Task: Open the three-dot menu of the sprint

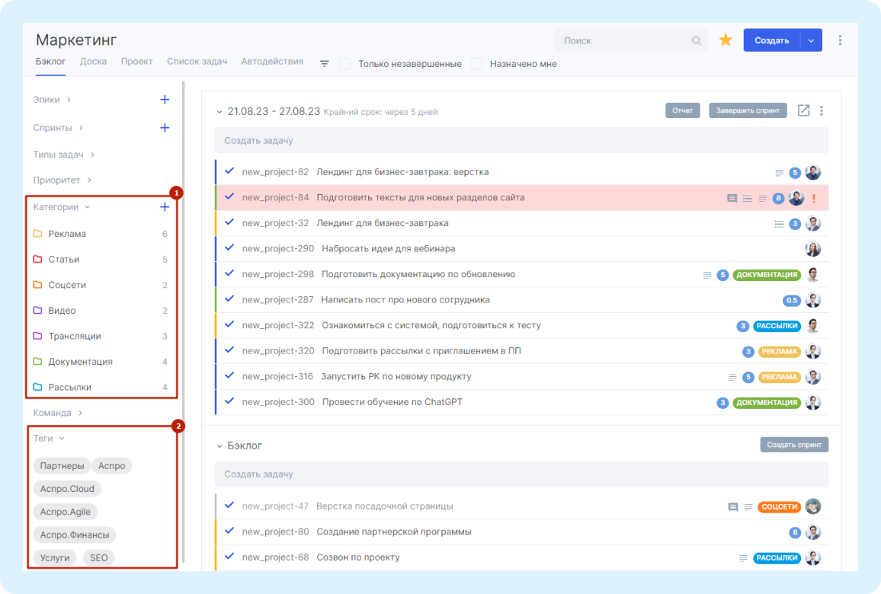Action: pyautogui.click(x=822, y=110)
